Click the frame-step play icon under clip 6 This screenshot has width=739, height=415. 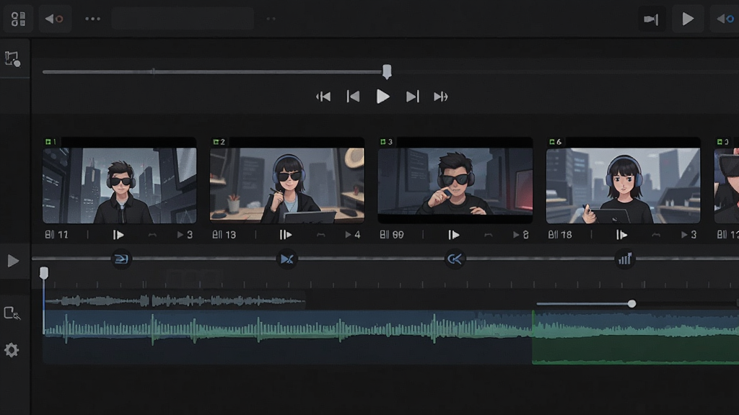click(x=621, y=235)
